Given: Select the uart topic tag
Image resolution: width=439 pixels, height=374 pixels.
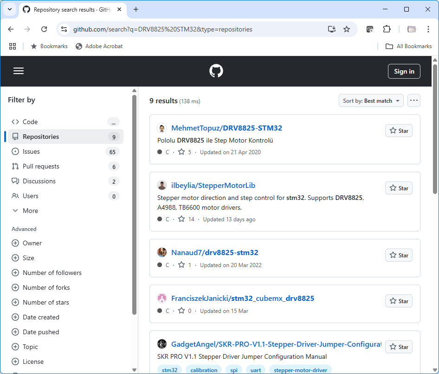Looking at the screenshot, I should (x=256, y=370).
